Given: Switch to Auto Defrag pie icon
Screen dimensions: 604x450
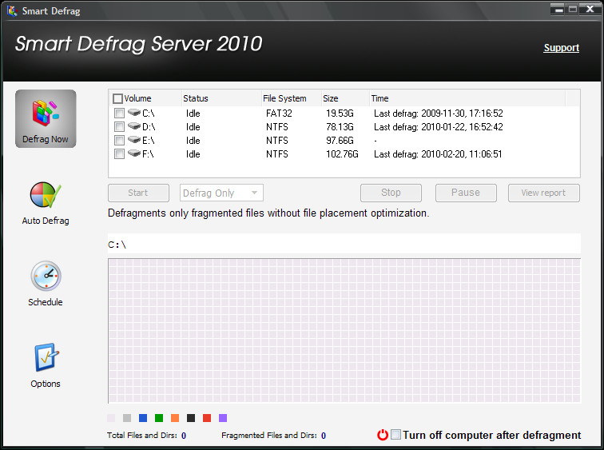Looking at the screenshot, I should coord(46,195).
